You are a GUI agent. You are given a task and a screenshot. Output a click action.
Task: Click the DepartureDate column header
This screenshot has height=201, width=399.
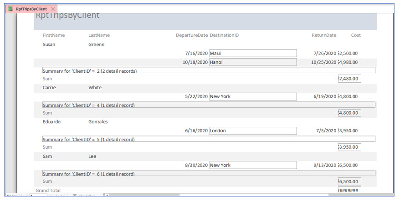point(192,35)
